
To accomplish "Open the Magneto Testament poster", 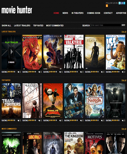I will (32, 101).
